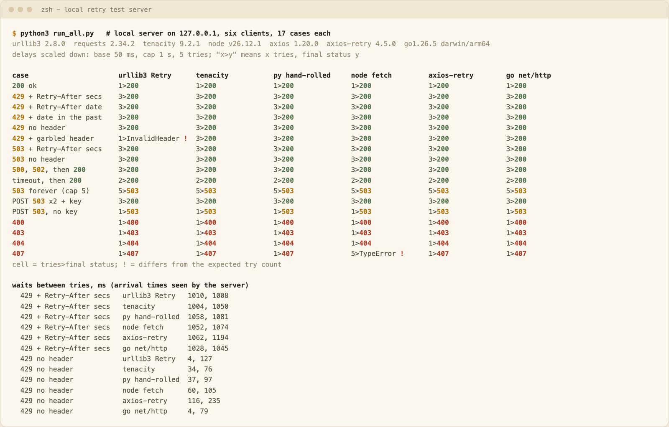Click the wait values '116, 235'
Screen dimensions: 669x427
(x=204, y=401)
